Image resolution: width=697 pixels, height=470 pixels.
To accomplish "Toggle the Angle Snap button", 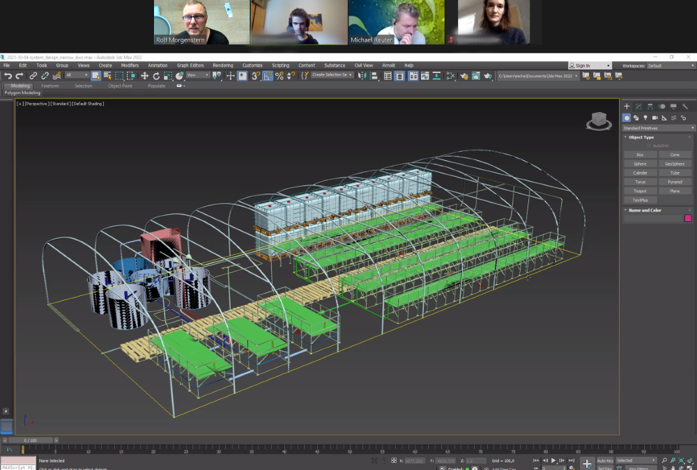I will coord(268,76).
